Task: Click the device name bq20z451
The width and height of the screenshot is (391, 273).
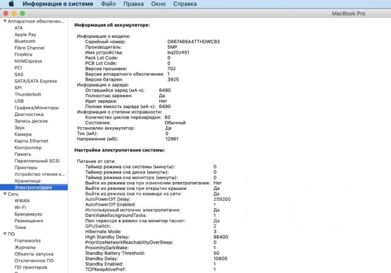Action: pos(178,53)
